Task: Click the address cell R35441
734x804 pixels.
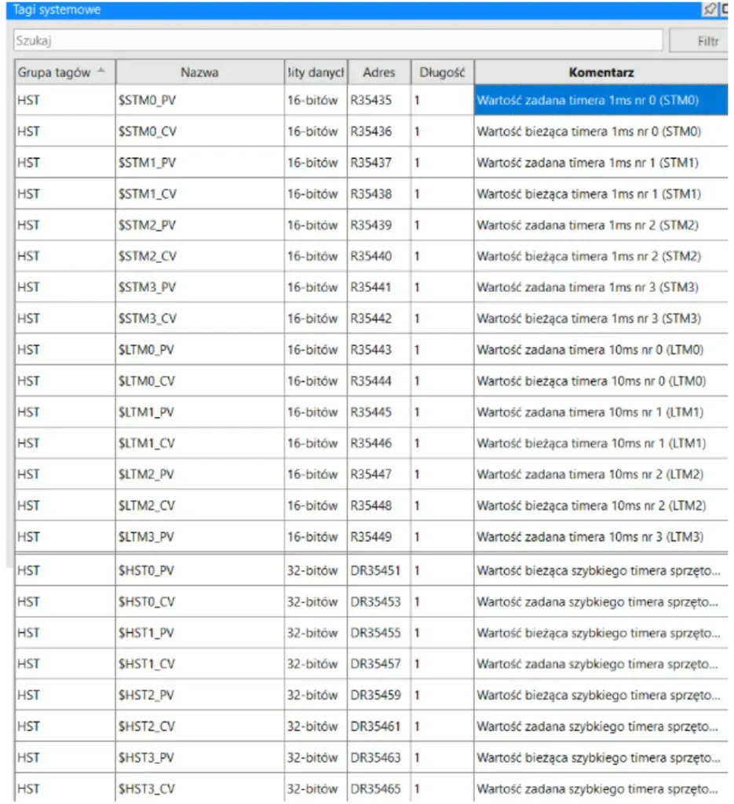Action: tap(379, 287)
